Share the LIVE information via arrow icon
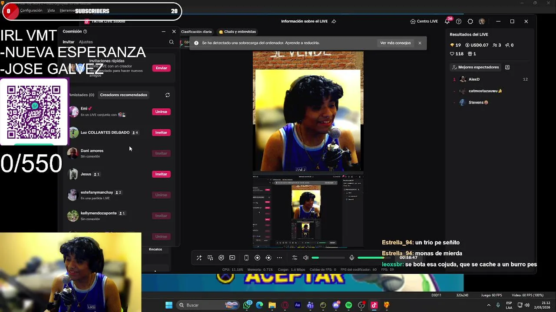556x312 pixels. 334,21
